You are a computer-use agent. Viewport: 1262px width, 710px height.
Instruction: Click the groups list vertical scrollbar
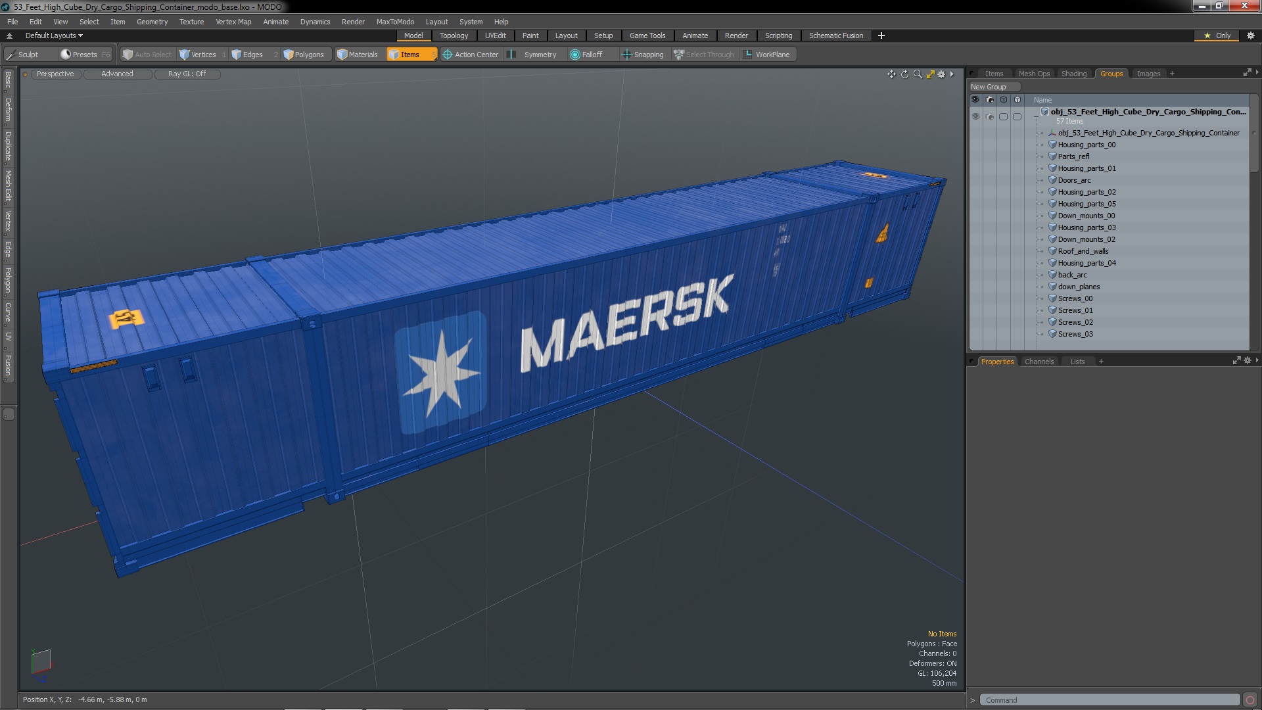[x=1254, y=135]
